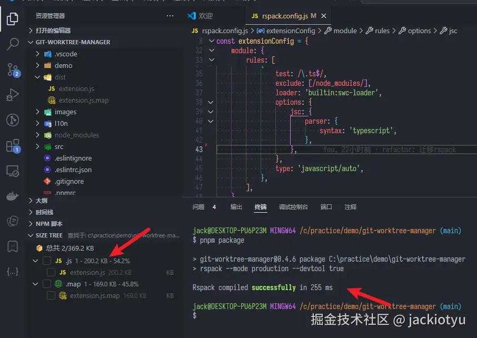Check the .js group checkbox
The height and width of the screenshot is (338, 477).
pos(47,261)
